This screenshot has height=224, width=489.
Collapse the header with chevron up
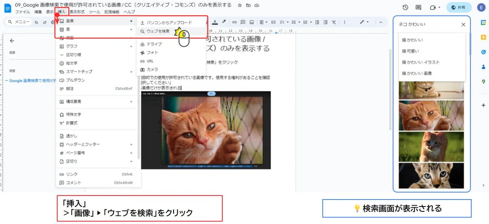[381, 22]
